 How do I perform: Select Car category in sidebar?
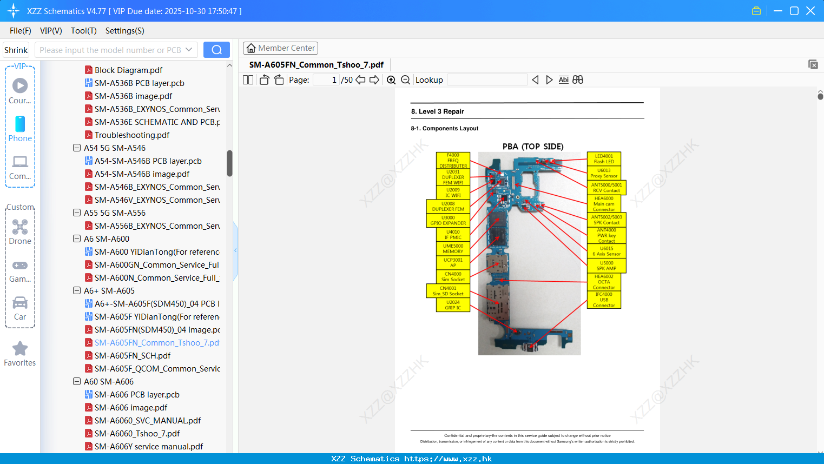[20, 308]
